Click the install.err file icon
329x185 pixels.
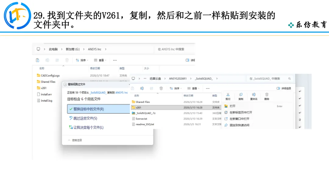coord(38,94)
